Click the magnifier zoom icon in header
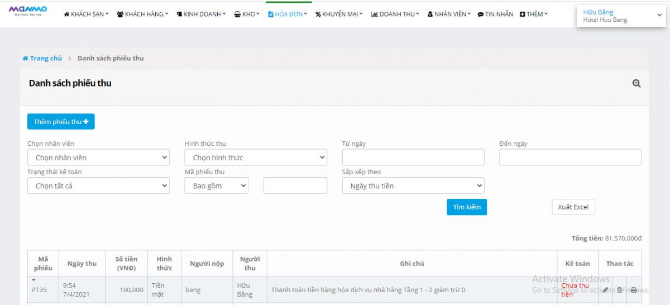Screen dimensions: 670x305 point(636,83)
